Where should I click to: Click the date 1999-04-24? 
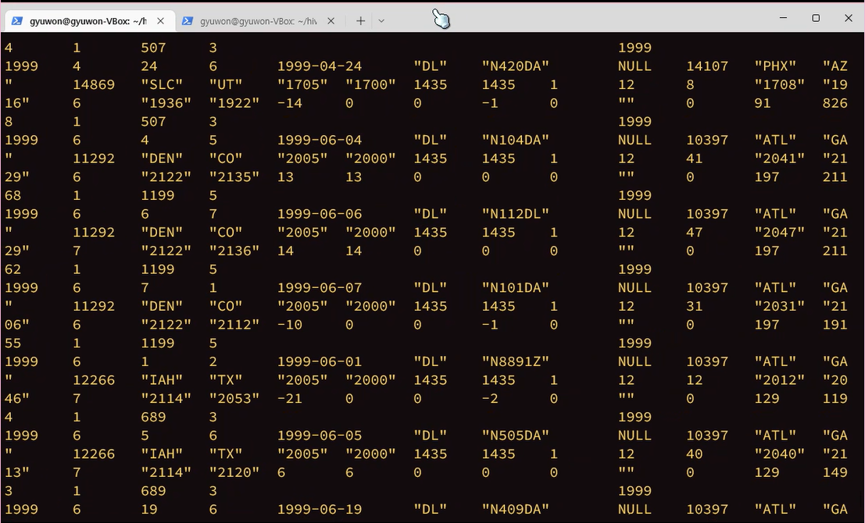click(x=320, y=66)
